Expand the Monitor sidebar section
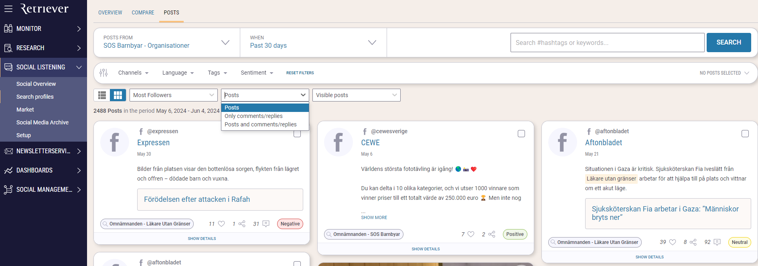Viewport: 758px width, 266px height. (x=79, y=29)
